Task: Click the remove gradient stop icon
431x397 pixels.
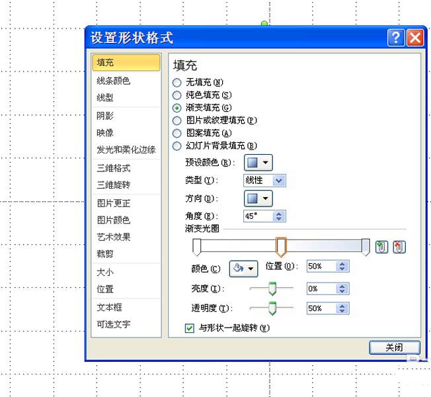Action: tap(399, 247)
